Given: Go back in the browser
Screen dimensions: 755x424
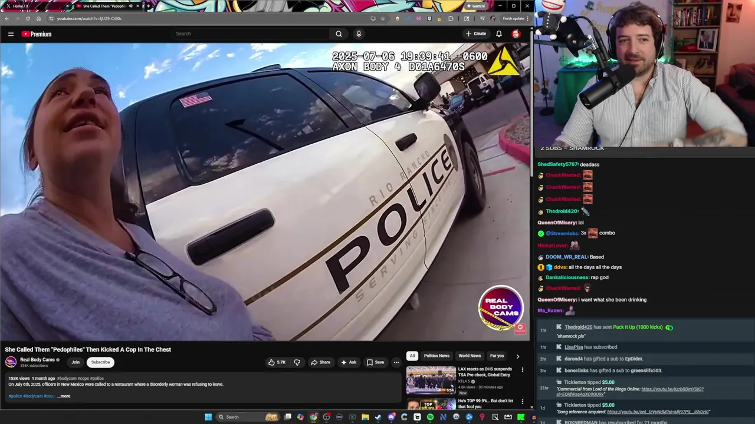Looking at the screenshot, I should tap(6, 18).
